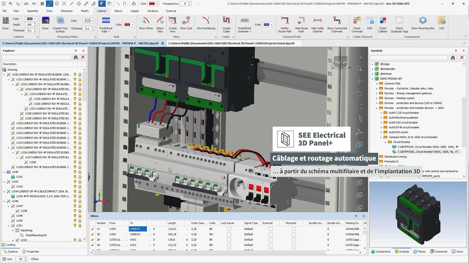Select C12E4TM160L circuit breaker symbol
This screenshot has width=469, height=263.
click(x=426, y=152)
